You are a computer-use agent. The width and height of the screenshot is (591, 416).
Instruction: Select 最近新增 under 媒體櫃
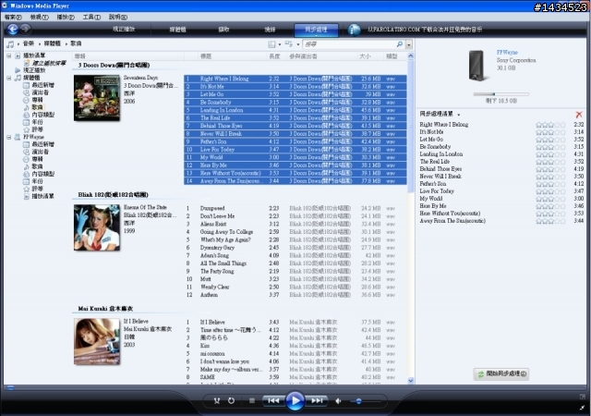tap(43, 85)
